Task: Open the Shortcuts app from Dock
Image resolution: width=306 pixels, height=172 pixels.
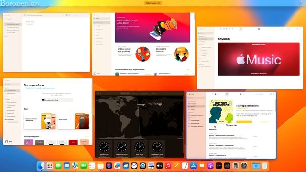Action: (x=109, y=166)
